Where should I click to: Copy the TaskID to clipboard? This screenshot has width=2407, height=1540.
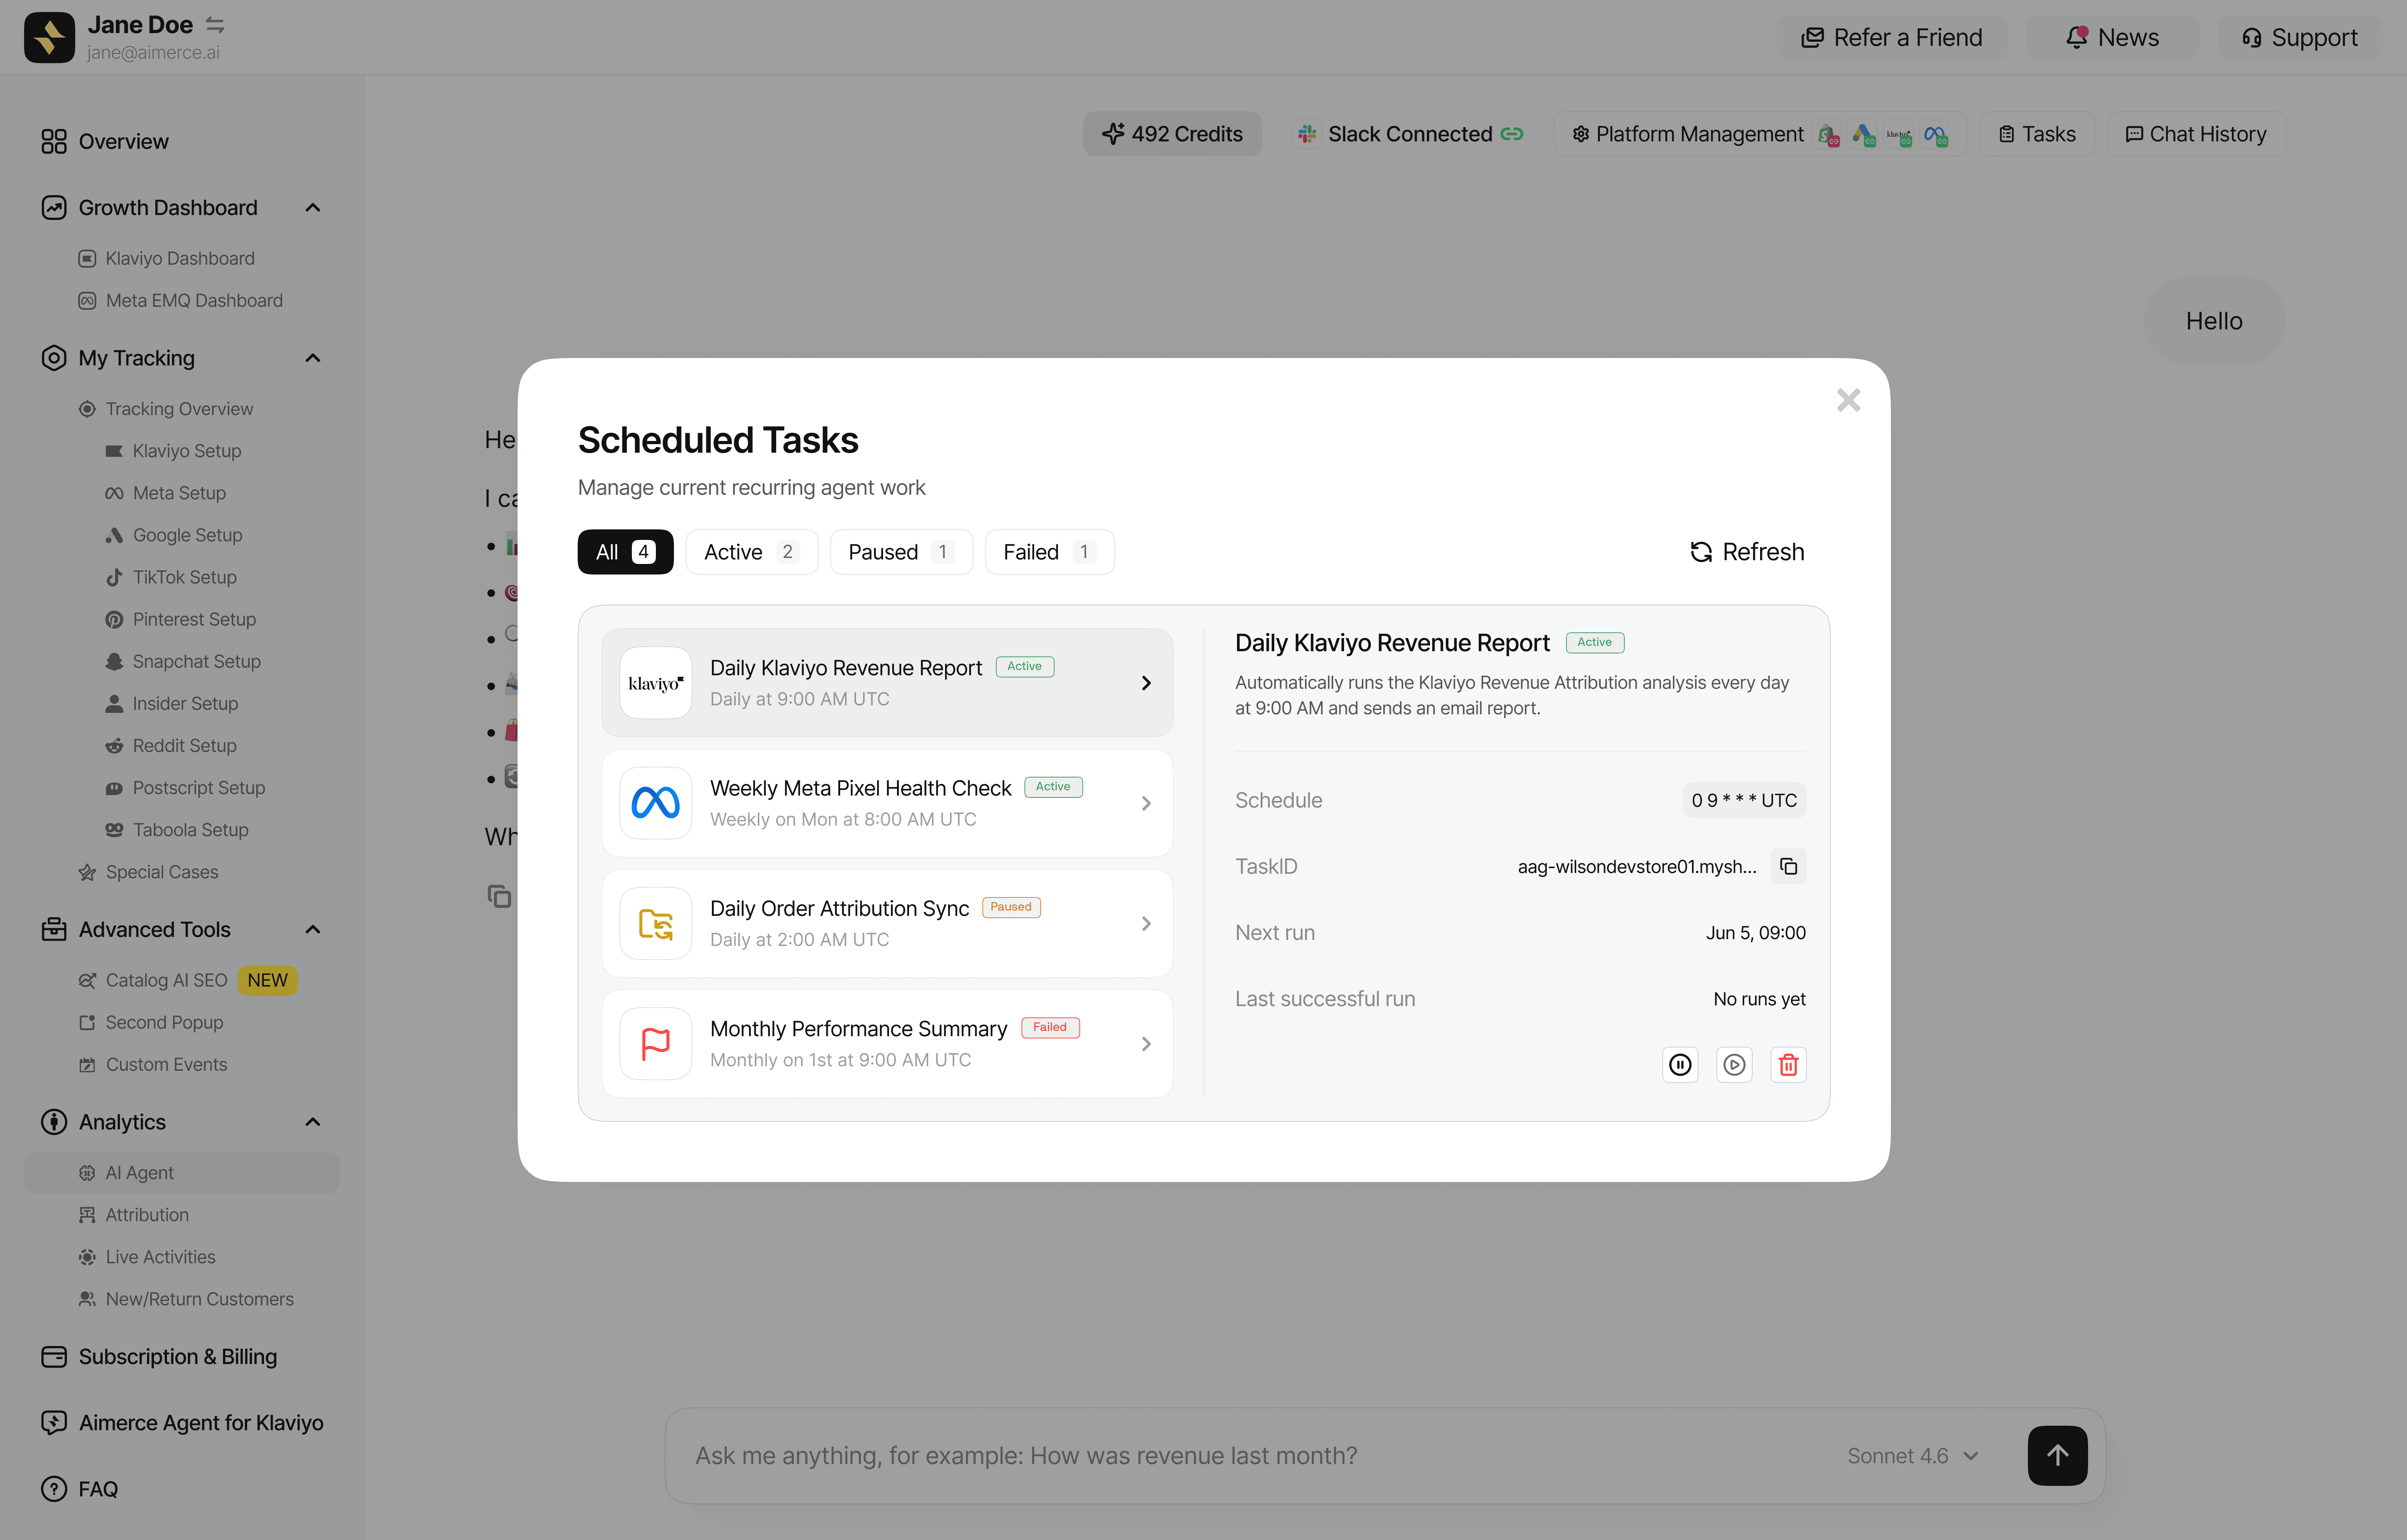coord(1788,867)
